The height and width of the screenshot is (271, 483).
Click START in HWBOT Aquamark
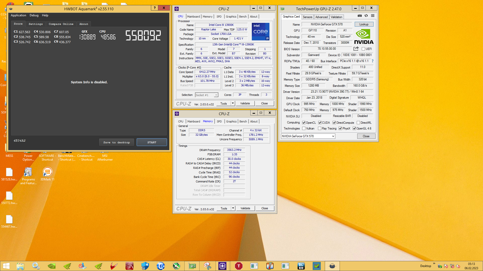pyautogui.click(x=152, y=142)
